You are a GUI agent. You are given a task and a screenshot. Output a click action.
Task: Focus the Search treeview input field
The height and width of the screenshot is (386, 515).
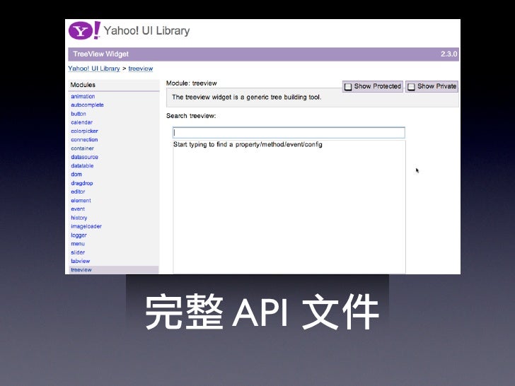click(289, 133)
